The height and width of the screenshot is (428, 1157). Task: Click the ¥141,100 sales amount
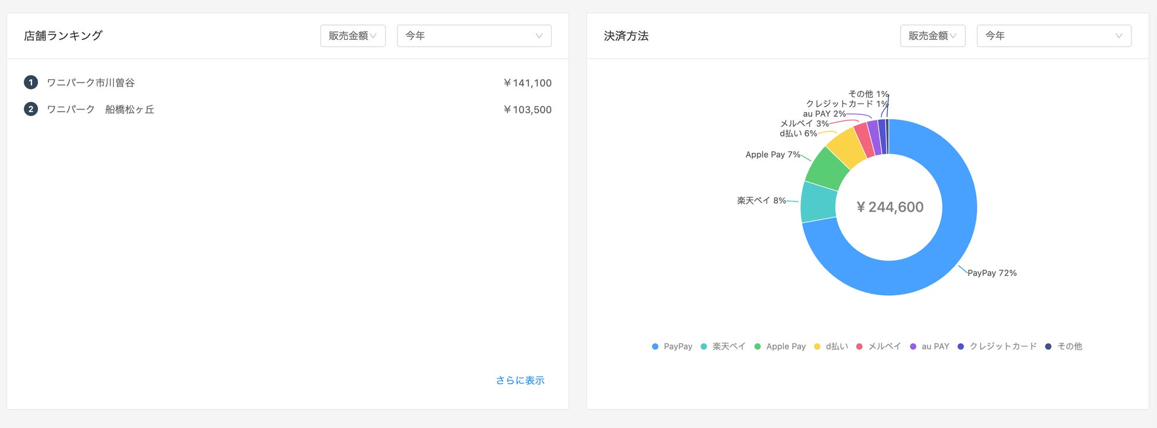pos(527,83)
